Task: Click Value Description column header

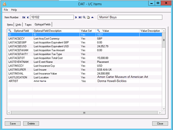Action: 151,31
